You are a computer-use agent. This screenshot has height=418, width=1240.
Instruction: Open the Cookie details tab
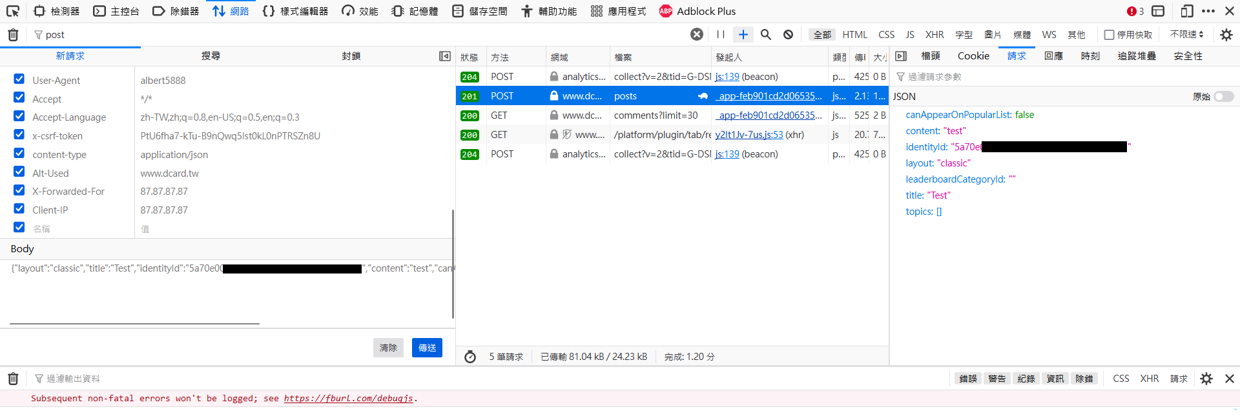tap(973, 56)
